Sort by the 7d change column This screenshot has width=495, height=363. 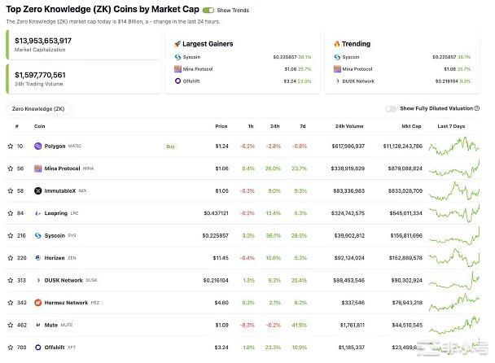[303, 127]
